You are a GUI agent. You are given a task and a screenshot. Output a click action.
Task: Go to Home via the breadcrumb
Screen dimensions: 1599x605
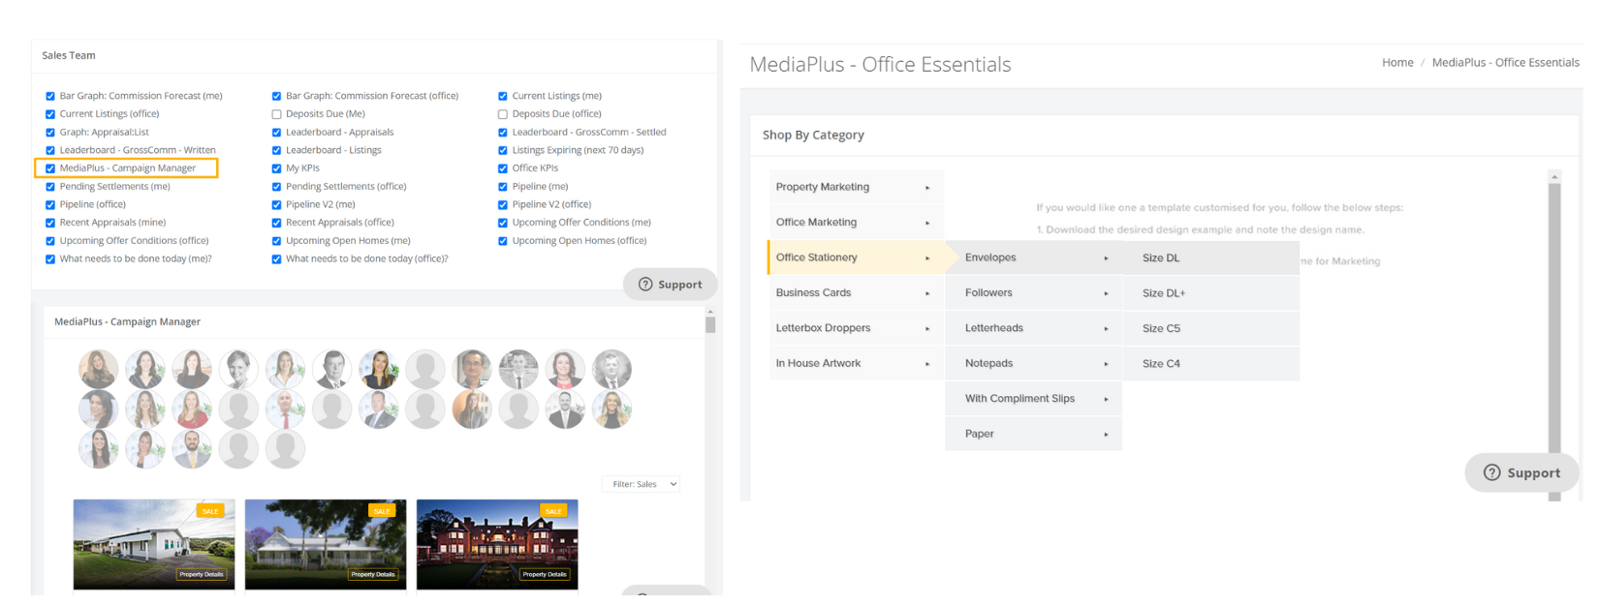[x=1397, y=63]
